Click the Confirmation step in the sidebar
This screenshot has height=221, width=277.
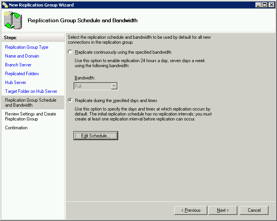[16, 128]
